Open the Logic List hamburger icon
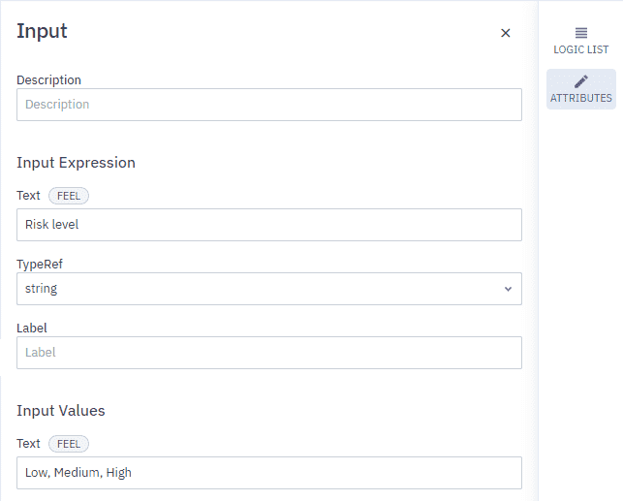 pyautogui.click(x=581, y=33)
